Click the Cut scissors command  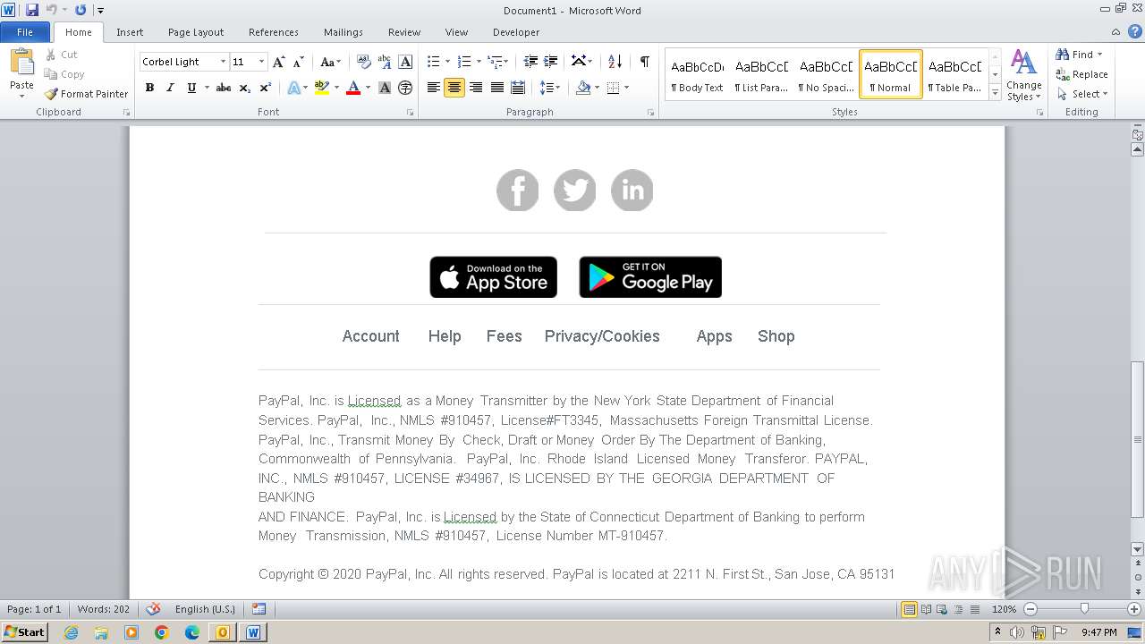pyautogui.click(x=63, y=55)
